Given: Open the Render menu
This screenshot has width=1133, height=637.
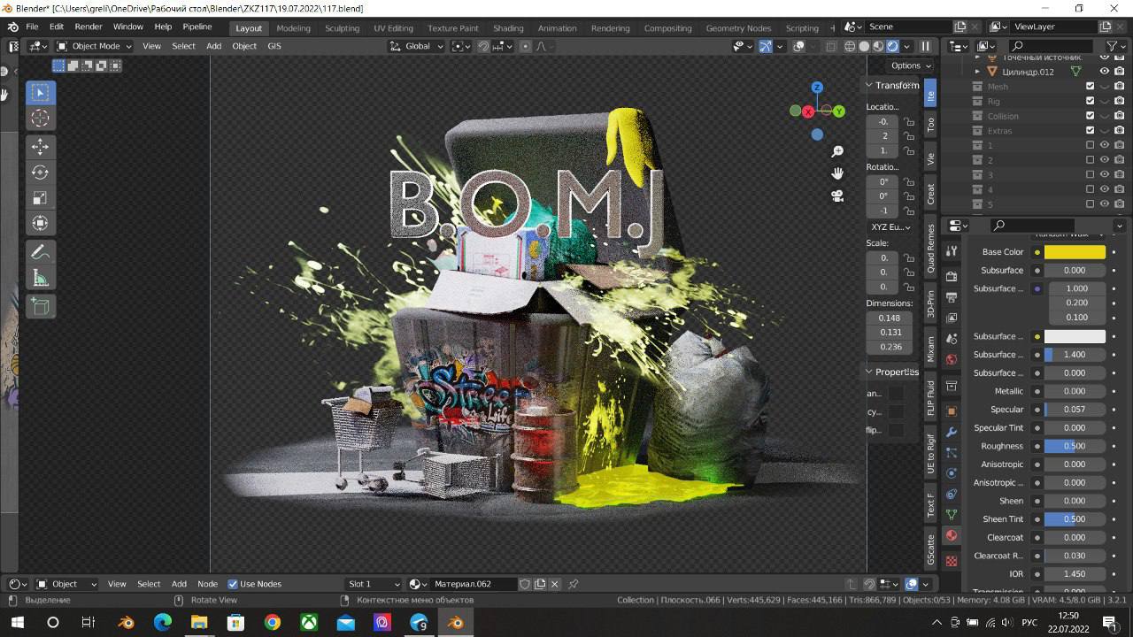Looking at the screenshot, I should pyautogui.click(x=88, y=27).
